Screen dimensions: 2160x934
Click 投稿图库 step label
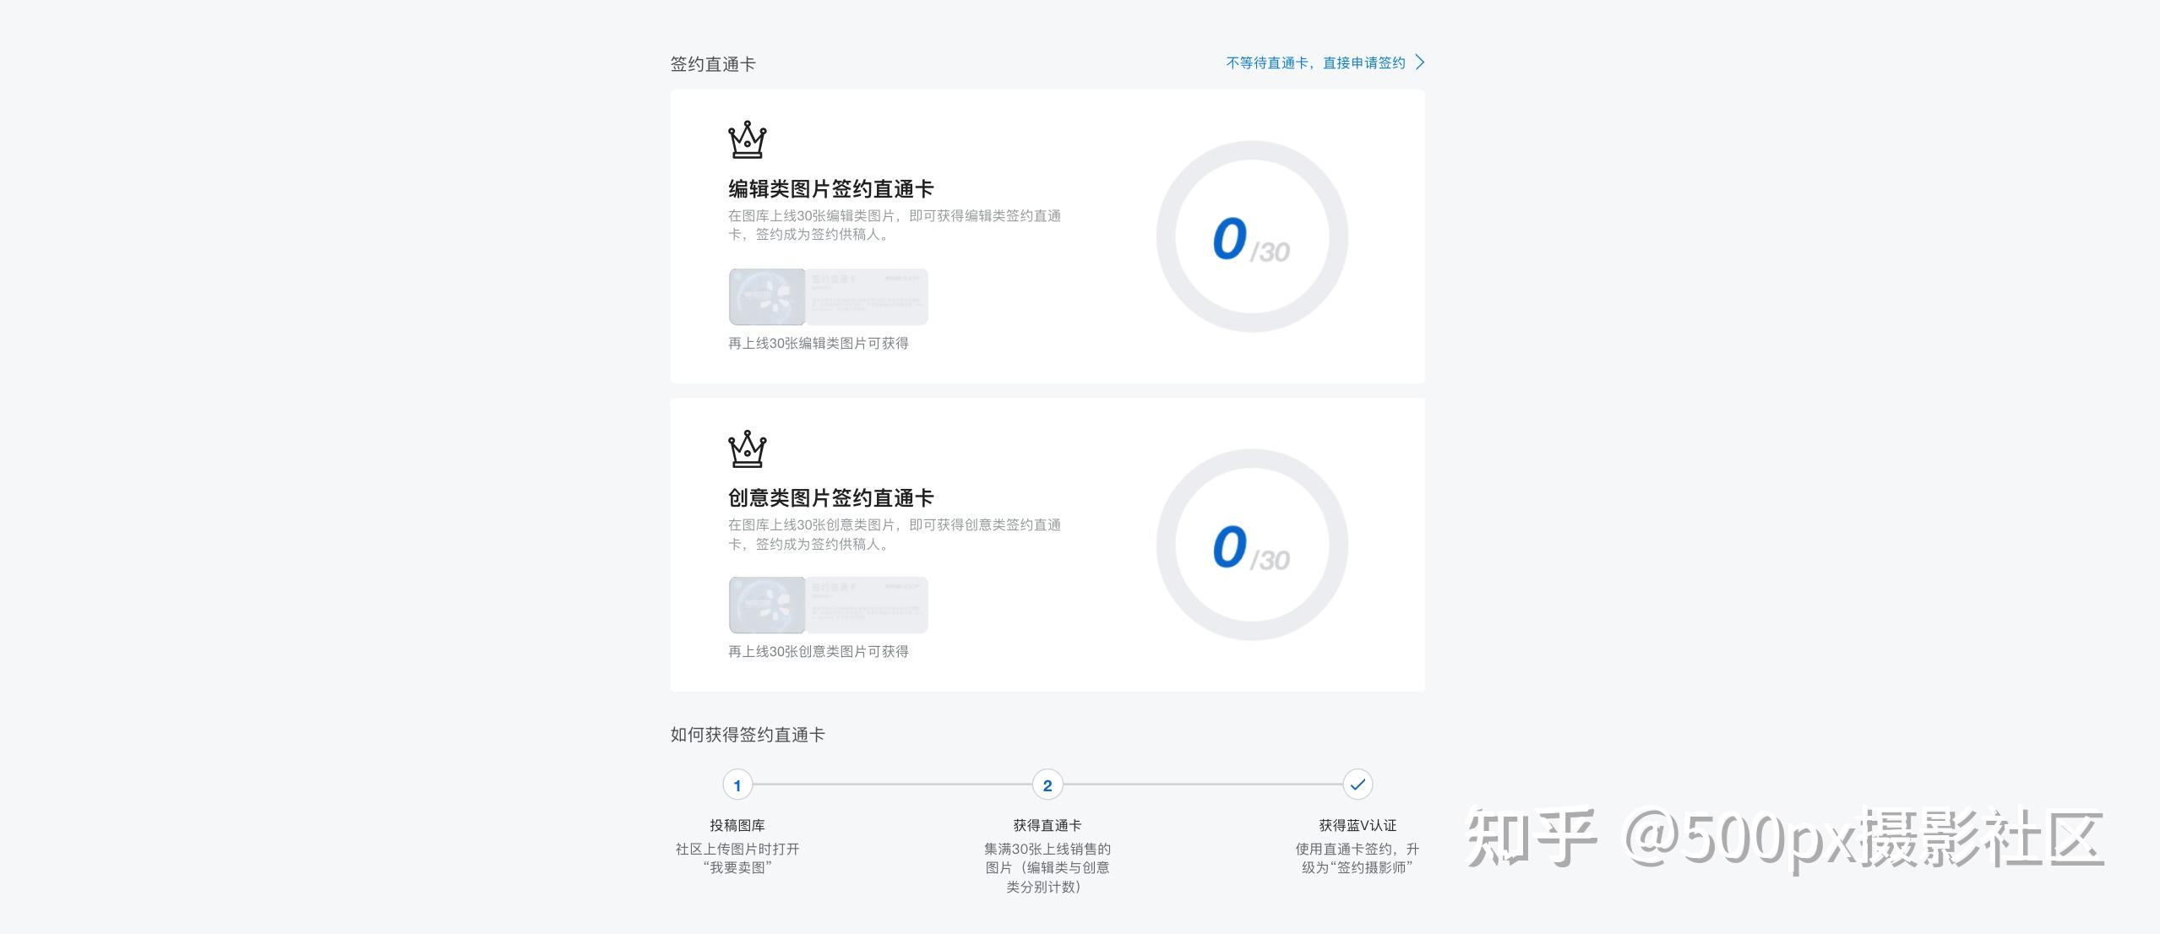[x=737, y=825]
